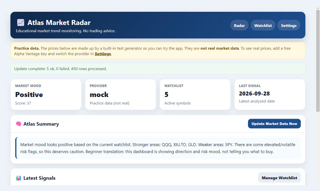Click the brain icon next to Atlas Summary
The image size is (320, 191).
click(x=18, y=124)
